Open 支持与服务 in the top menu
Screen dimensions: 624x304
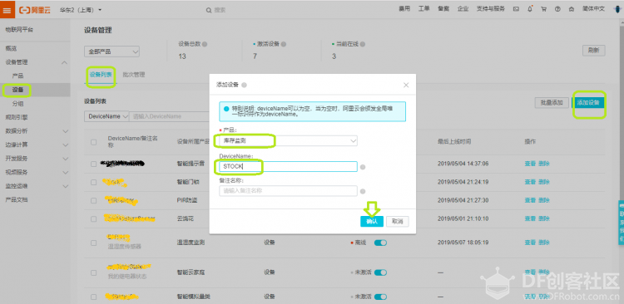(x=491, y=9)
